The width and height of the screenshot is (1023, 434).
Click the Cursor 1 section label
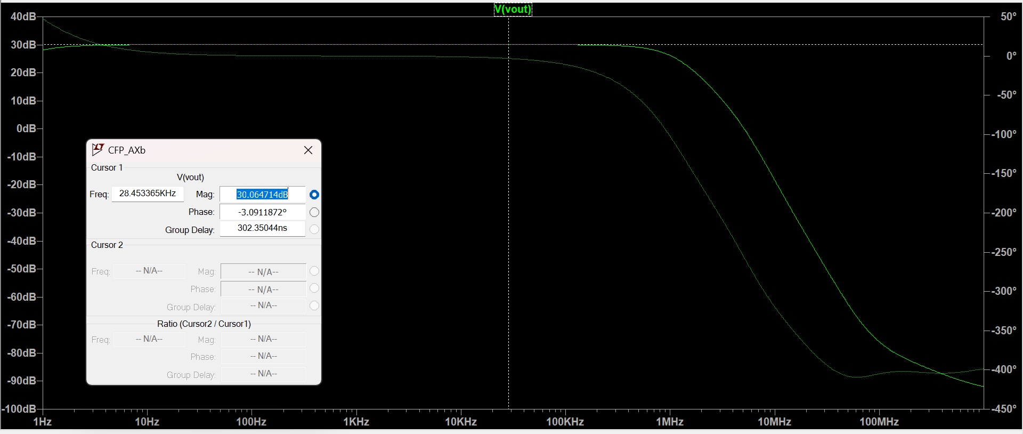point(107,168)
